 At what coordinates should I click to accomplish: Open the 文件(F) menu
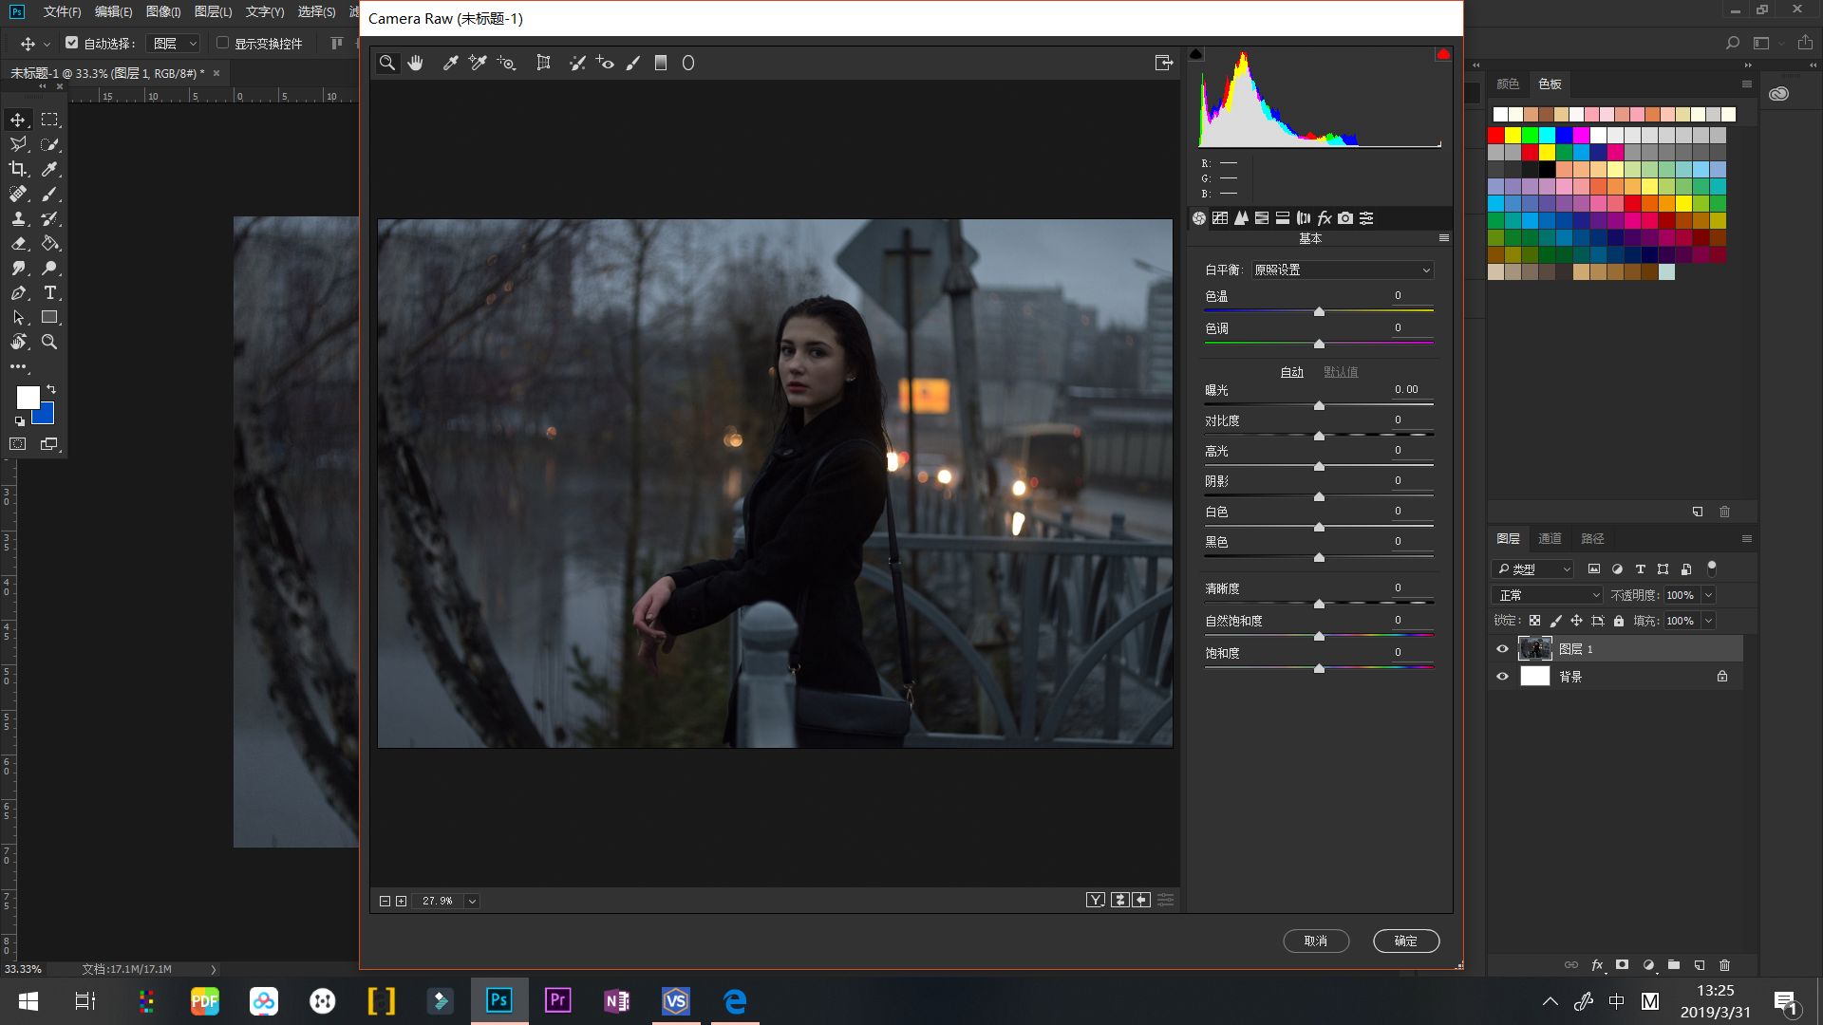click(x=62, y=12)
